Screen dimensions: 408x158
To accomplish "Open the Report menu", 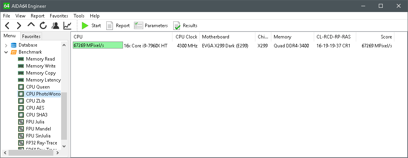I will (x=37, y=16).
